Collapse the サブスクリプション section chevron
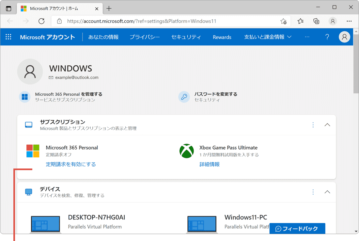 [327, 124]
